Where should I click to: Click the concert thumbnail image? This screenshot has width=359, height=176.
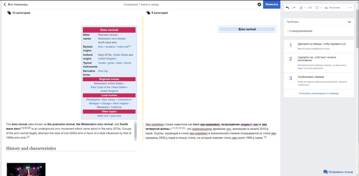click(26, 169)
